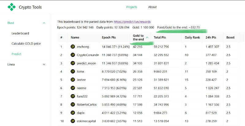The height and width of the screenshot is (126, 245).
Task: Open the predict.fun/rewards link
Action: (132, 22)
